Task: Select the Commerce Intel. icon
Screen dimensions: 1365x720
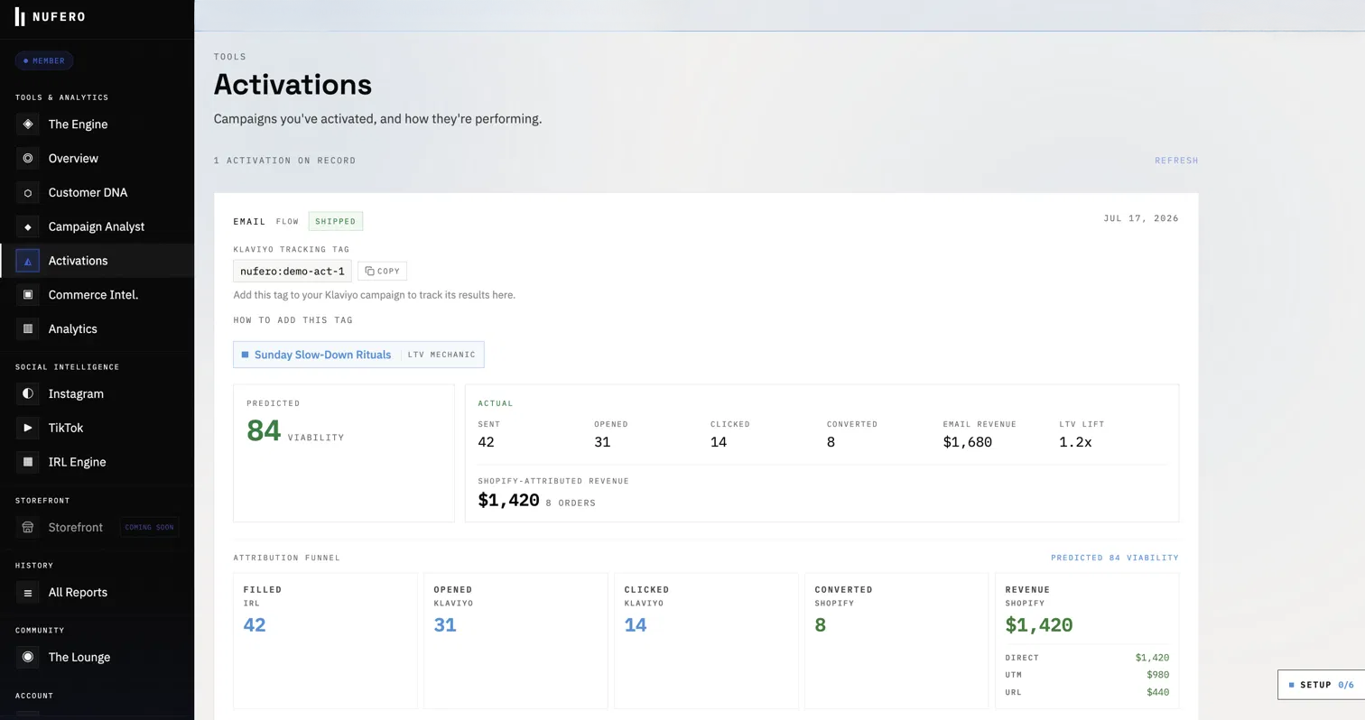Action: tap(28, 295)
